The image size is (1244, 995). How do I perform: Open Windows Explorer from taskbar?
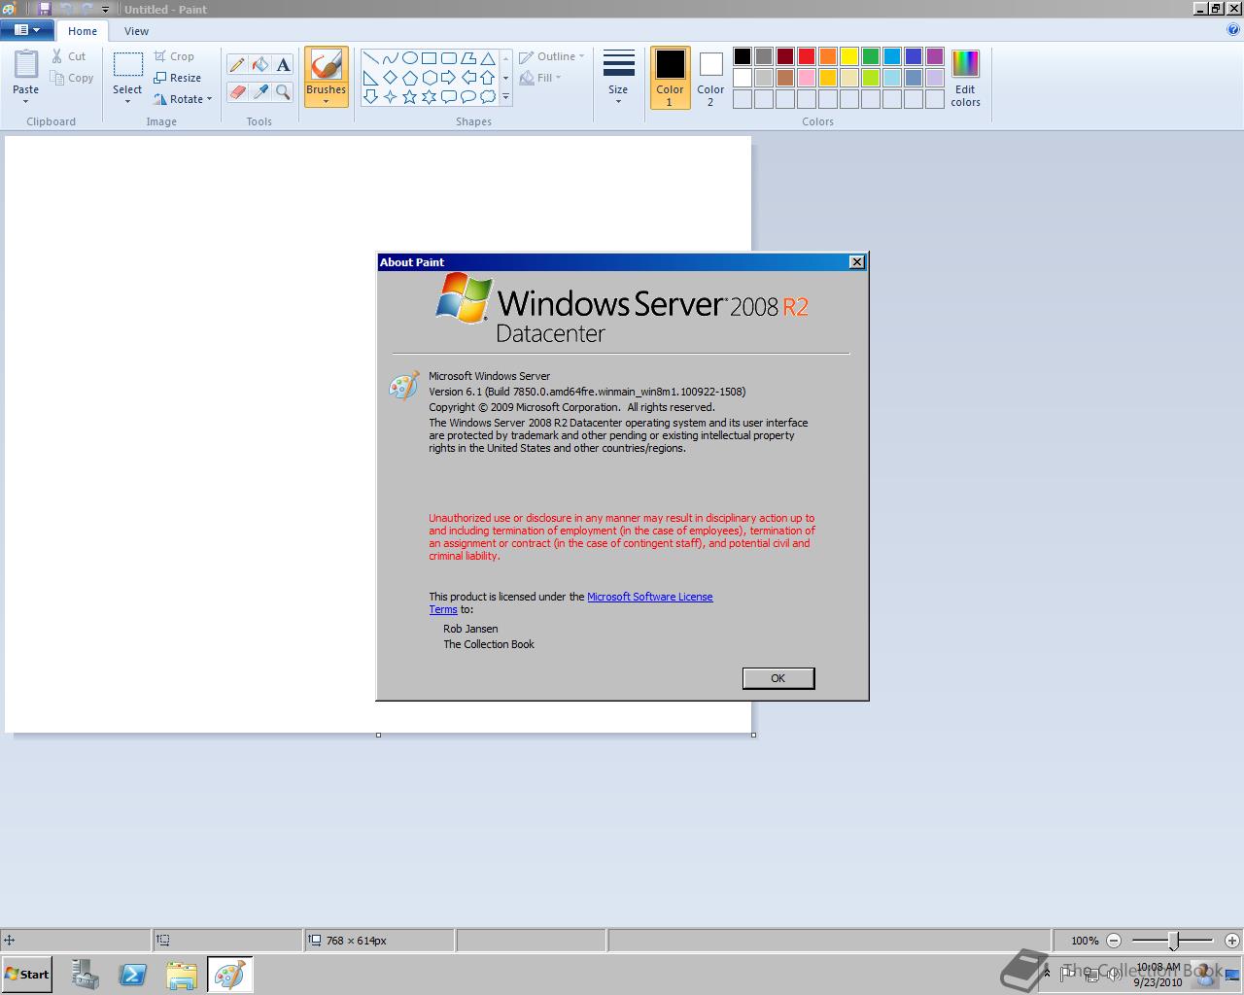click(x=182, y=975)
